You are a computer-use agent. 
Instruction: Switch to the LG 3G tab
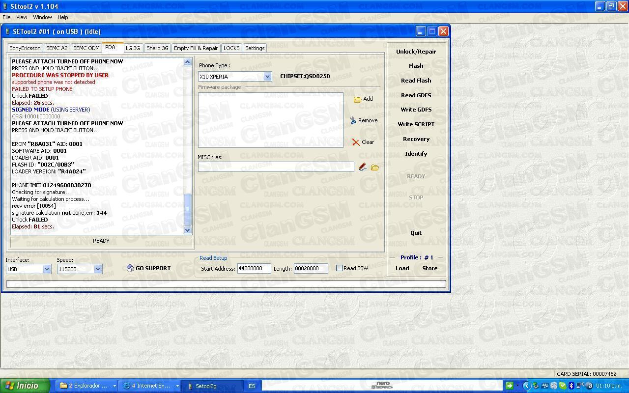point(133,48)
